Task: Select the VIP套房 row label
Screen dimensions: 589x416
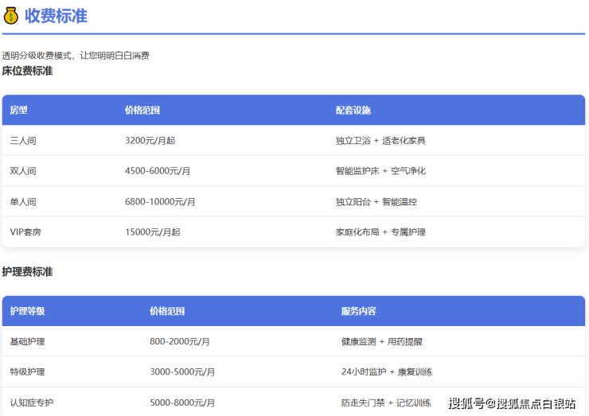Action: coord(27,232)
